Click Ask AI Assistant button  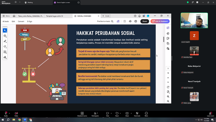click(160, 21)
